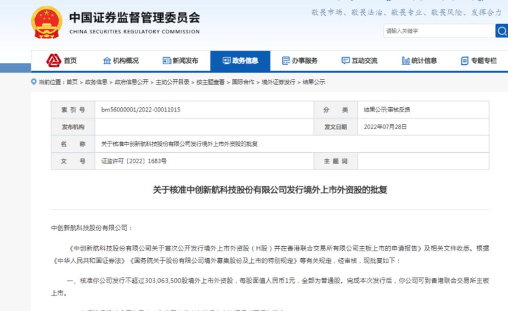Click the CSRC site title 中国证券监督管理委员会
Viewport: 508px width, 311px height.
coord(135,18)
